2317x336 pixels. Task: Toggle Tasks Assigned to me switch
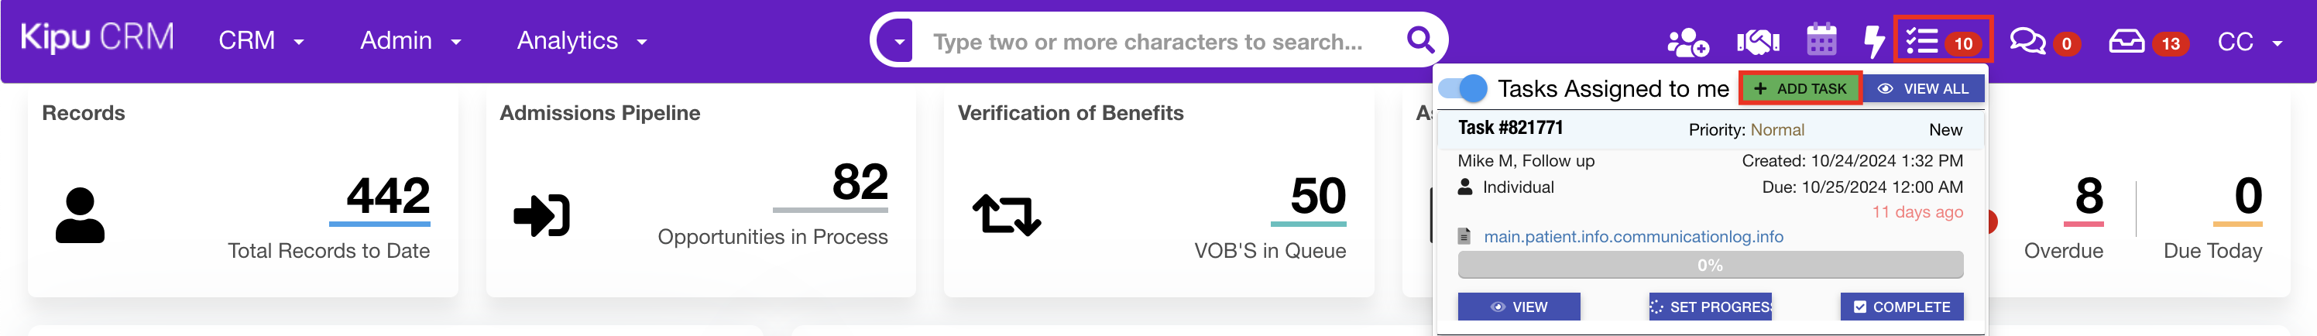pos(1463,88)
